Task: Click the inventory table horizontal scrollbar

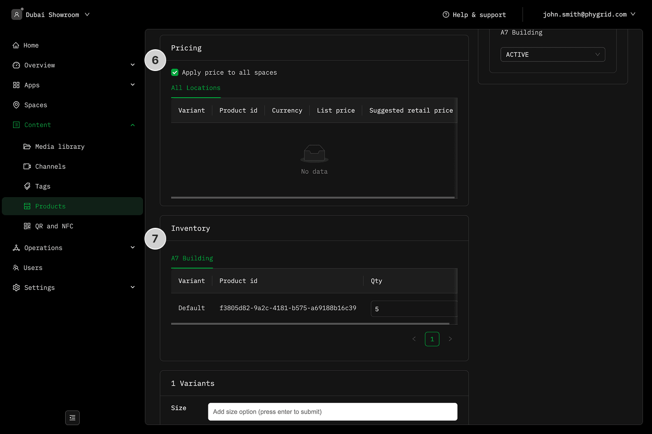Action: (x=310, y=324)
